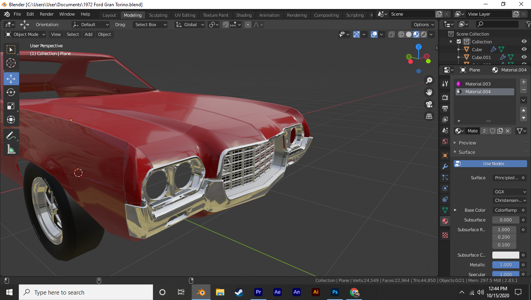The width and height of the screenshot is (531, 300).
Task: Open the File menu
Action: [17, 14]
